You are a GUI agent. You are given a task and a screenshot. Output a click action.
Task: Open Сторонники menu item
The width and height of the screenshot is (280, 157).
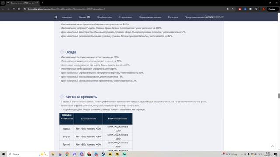click(x=125, y=17)
